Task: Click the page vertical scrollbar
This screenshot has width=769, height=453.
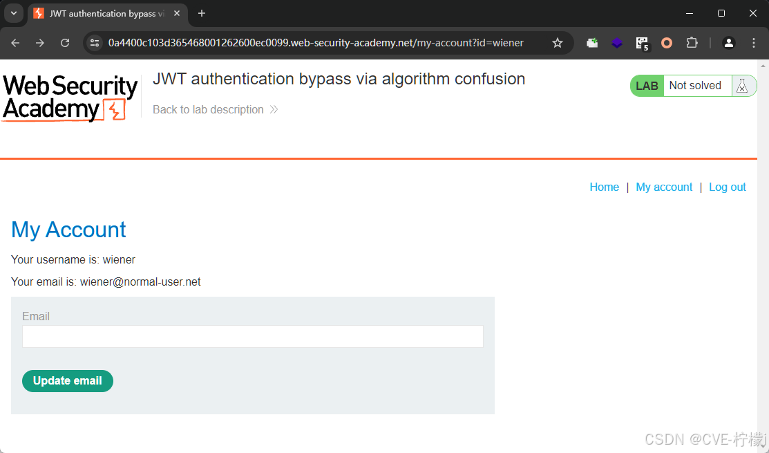Action: 763,255
